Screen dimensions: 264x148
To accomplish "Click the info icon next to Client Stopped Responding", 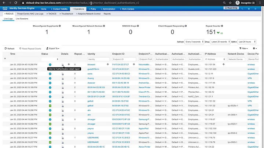I will coord(186,26).
